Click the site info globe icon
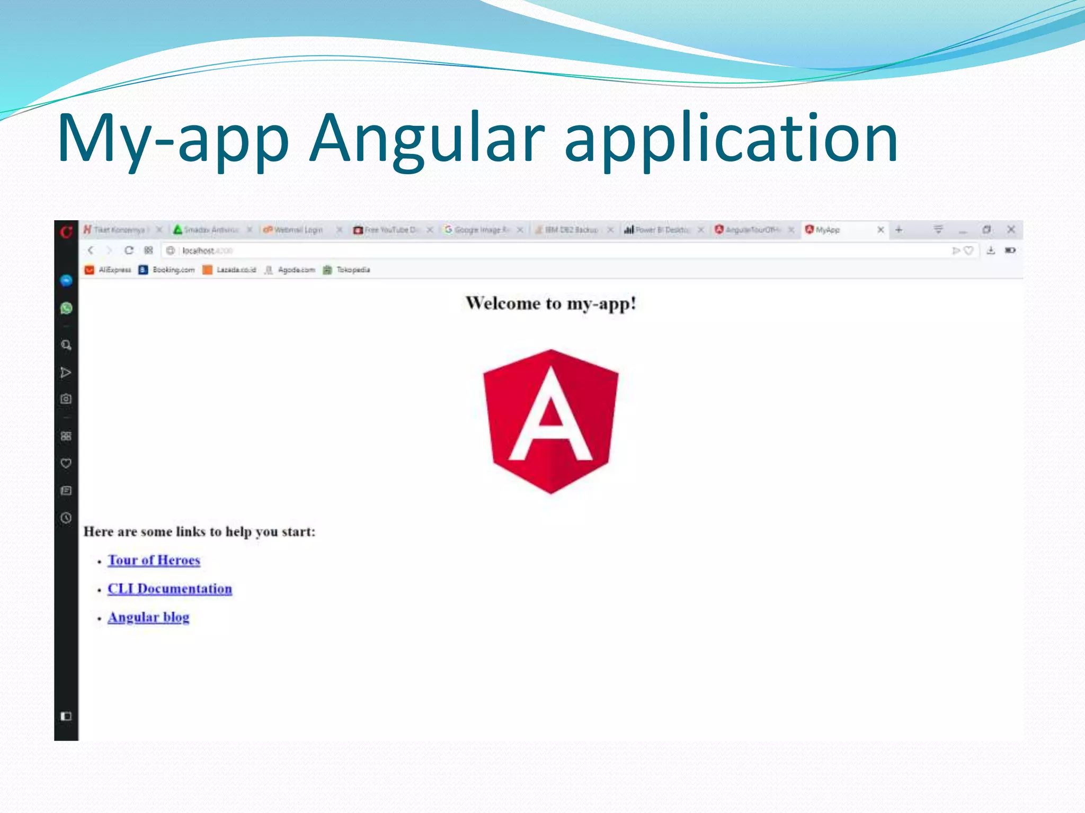Viewport: 1085px width, 813px height. 170,250
